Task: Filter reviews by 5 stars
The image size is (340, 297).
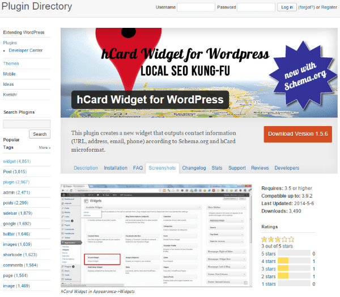Action: 269,254
